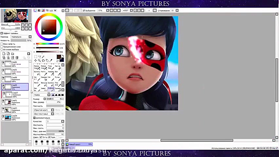The height and width of the screenshot is (157, 279).
Task: Toggle the Разм. pressure size checkbox
Action: tap(49, 137)
